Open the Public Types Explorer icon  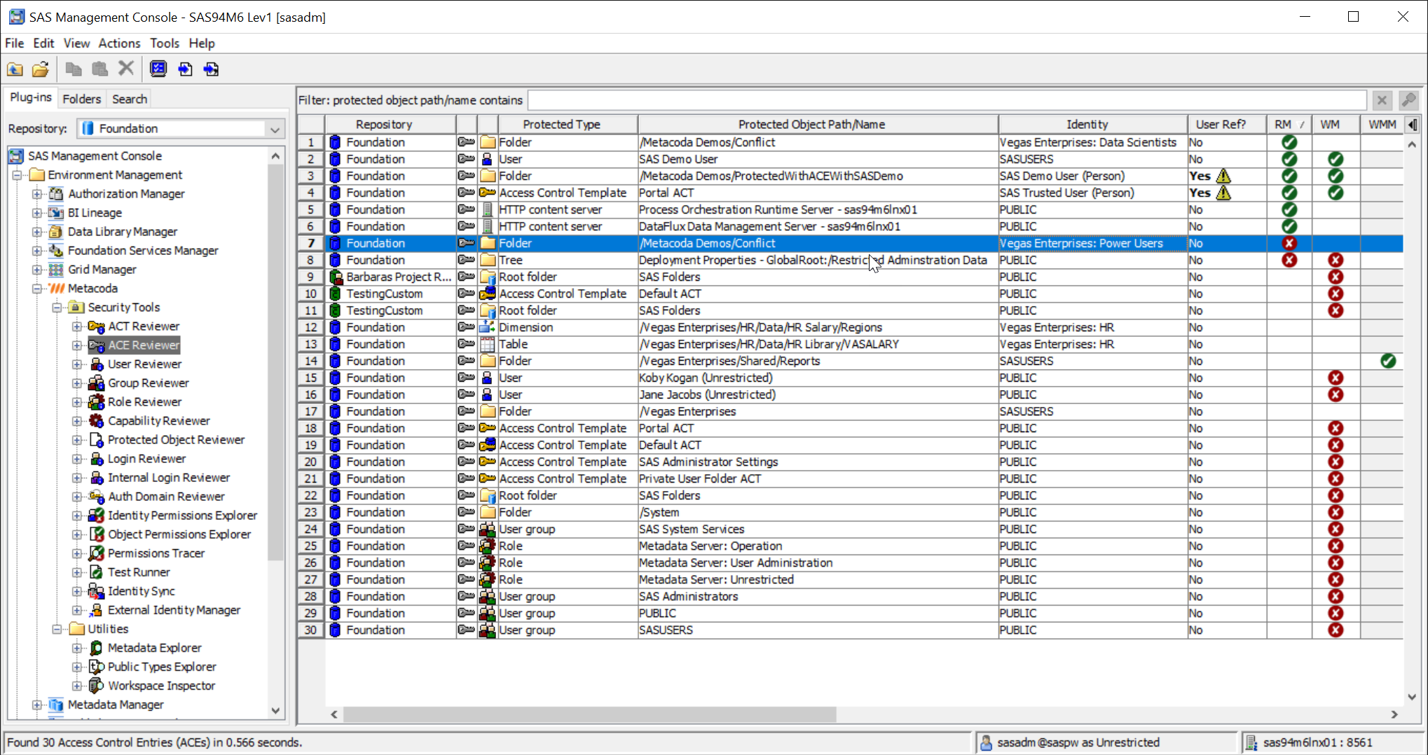pyautogui.click(x=97, y=667)
